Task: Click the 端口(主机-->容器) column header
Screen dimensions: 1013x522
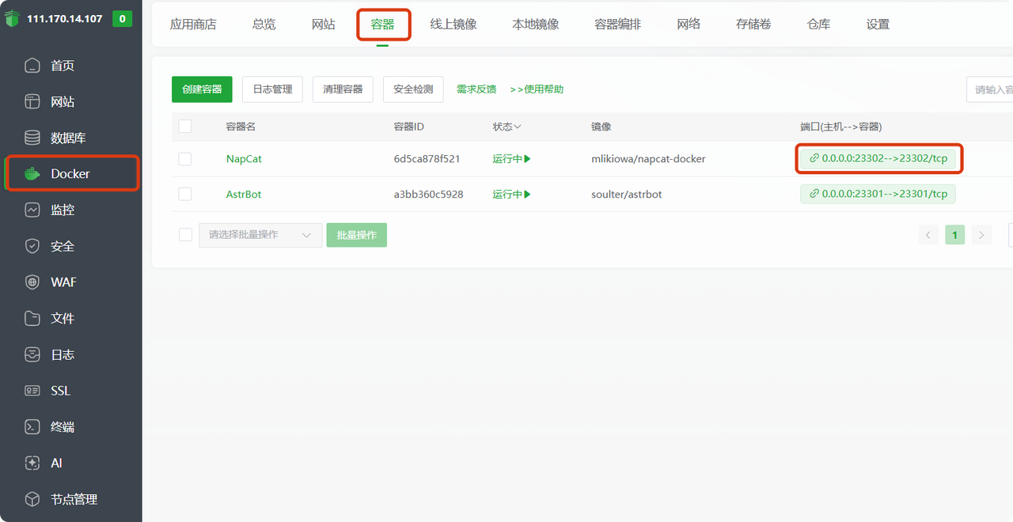Action: click(841, 127)
